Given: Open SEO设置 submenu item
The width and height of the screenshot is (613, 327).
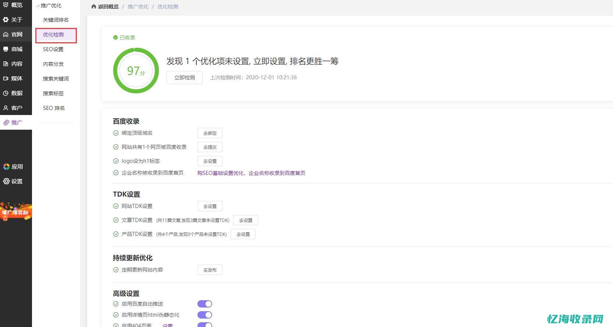Looking at the screenshot, I should tap(53, 49).
